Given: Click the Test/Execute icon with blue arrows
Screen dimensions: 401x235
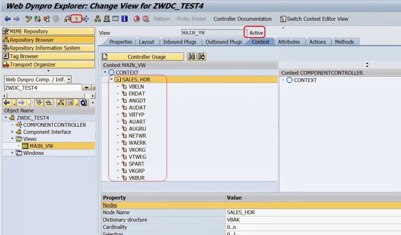Looking at the screenshot, I should [85, 19].
